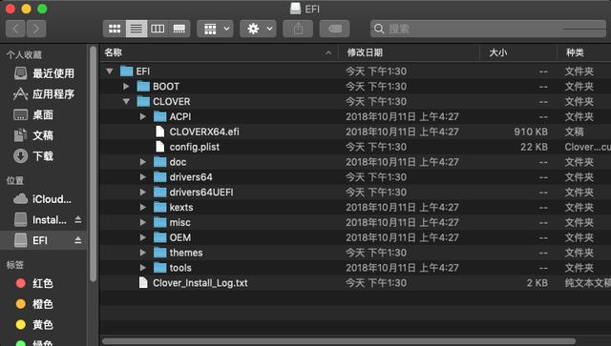Image resolution: width=611 pixels, height=346 pixels.
Task: Expand the ACPI folder
Action: coord(143,116)
